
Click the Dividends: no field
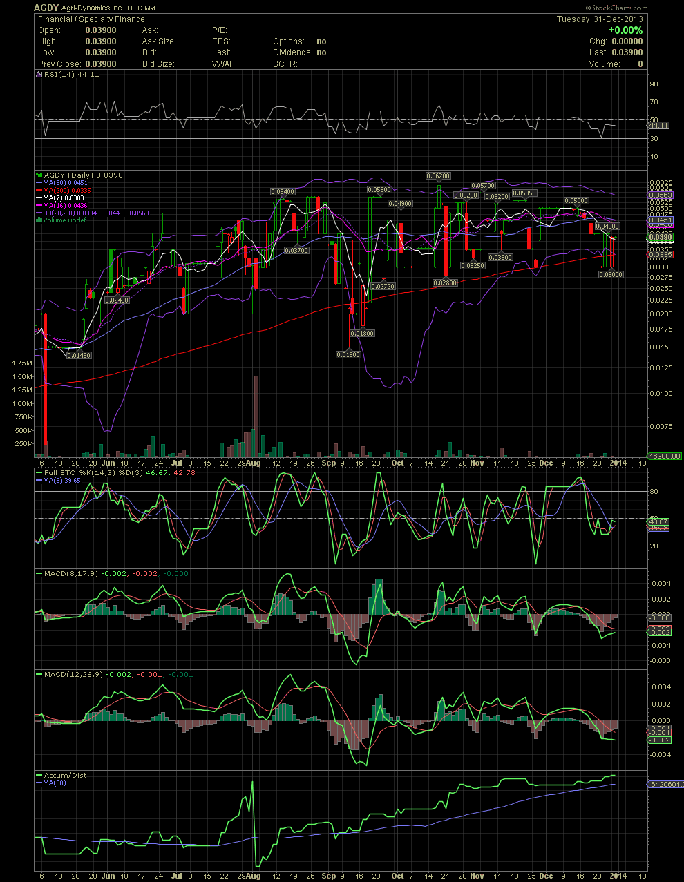[x=300, y=52]
